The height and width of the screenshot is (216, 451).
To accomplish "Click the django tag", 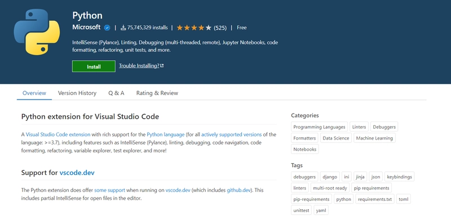I will tap(330, 177).
